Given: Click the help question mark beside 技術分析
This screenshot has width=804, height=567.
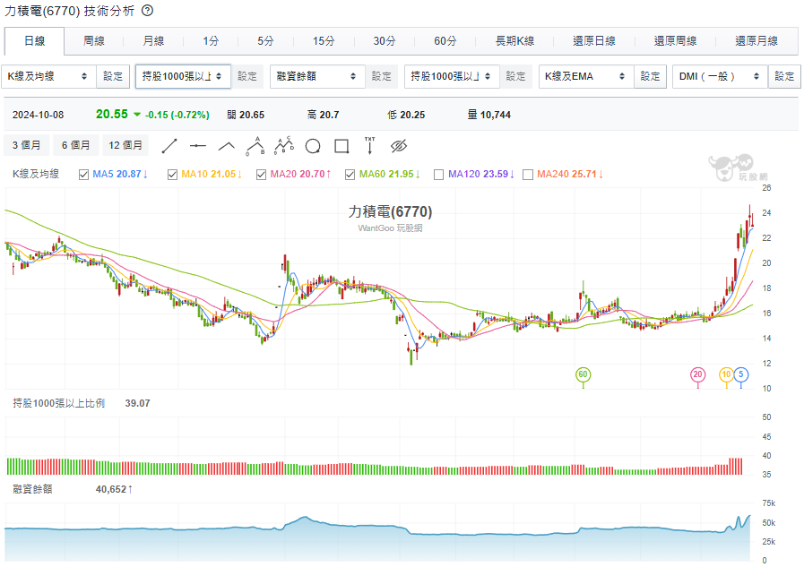Looking at the screenshot, I should tap(147, 12).
